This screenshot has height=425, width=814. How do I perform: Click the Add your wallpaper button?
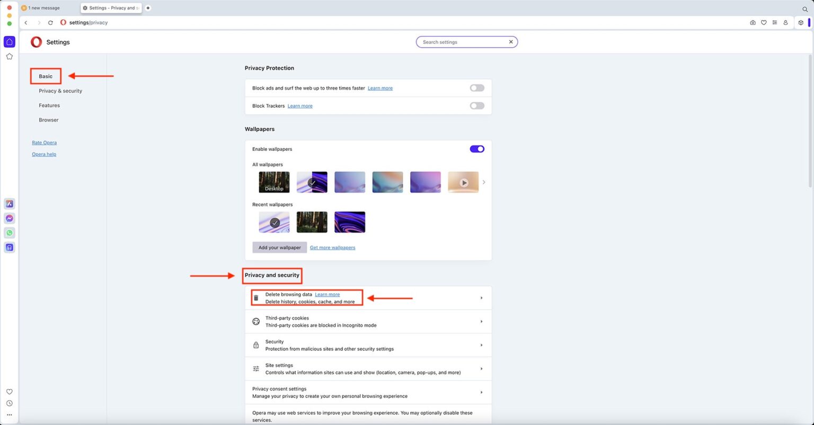point(279,247)
